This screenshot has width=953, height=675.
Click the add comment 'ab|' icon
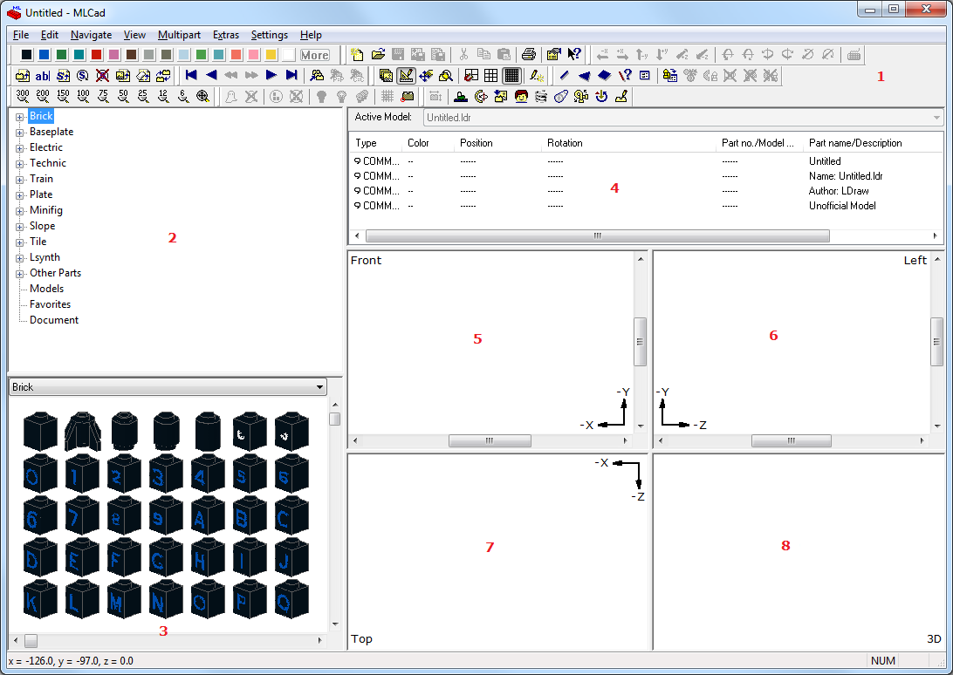tap(43, 75)
